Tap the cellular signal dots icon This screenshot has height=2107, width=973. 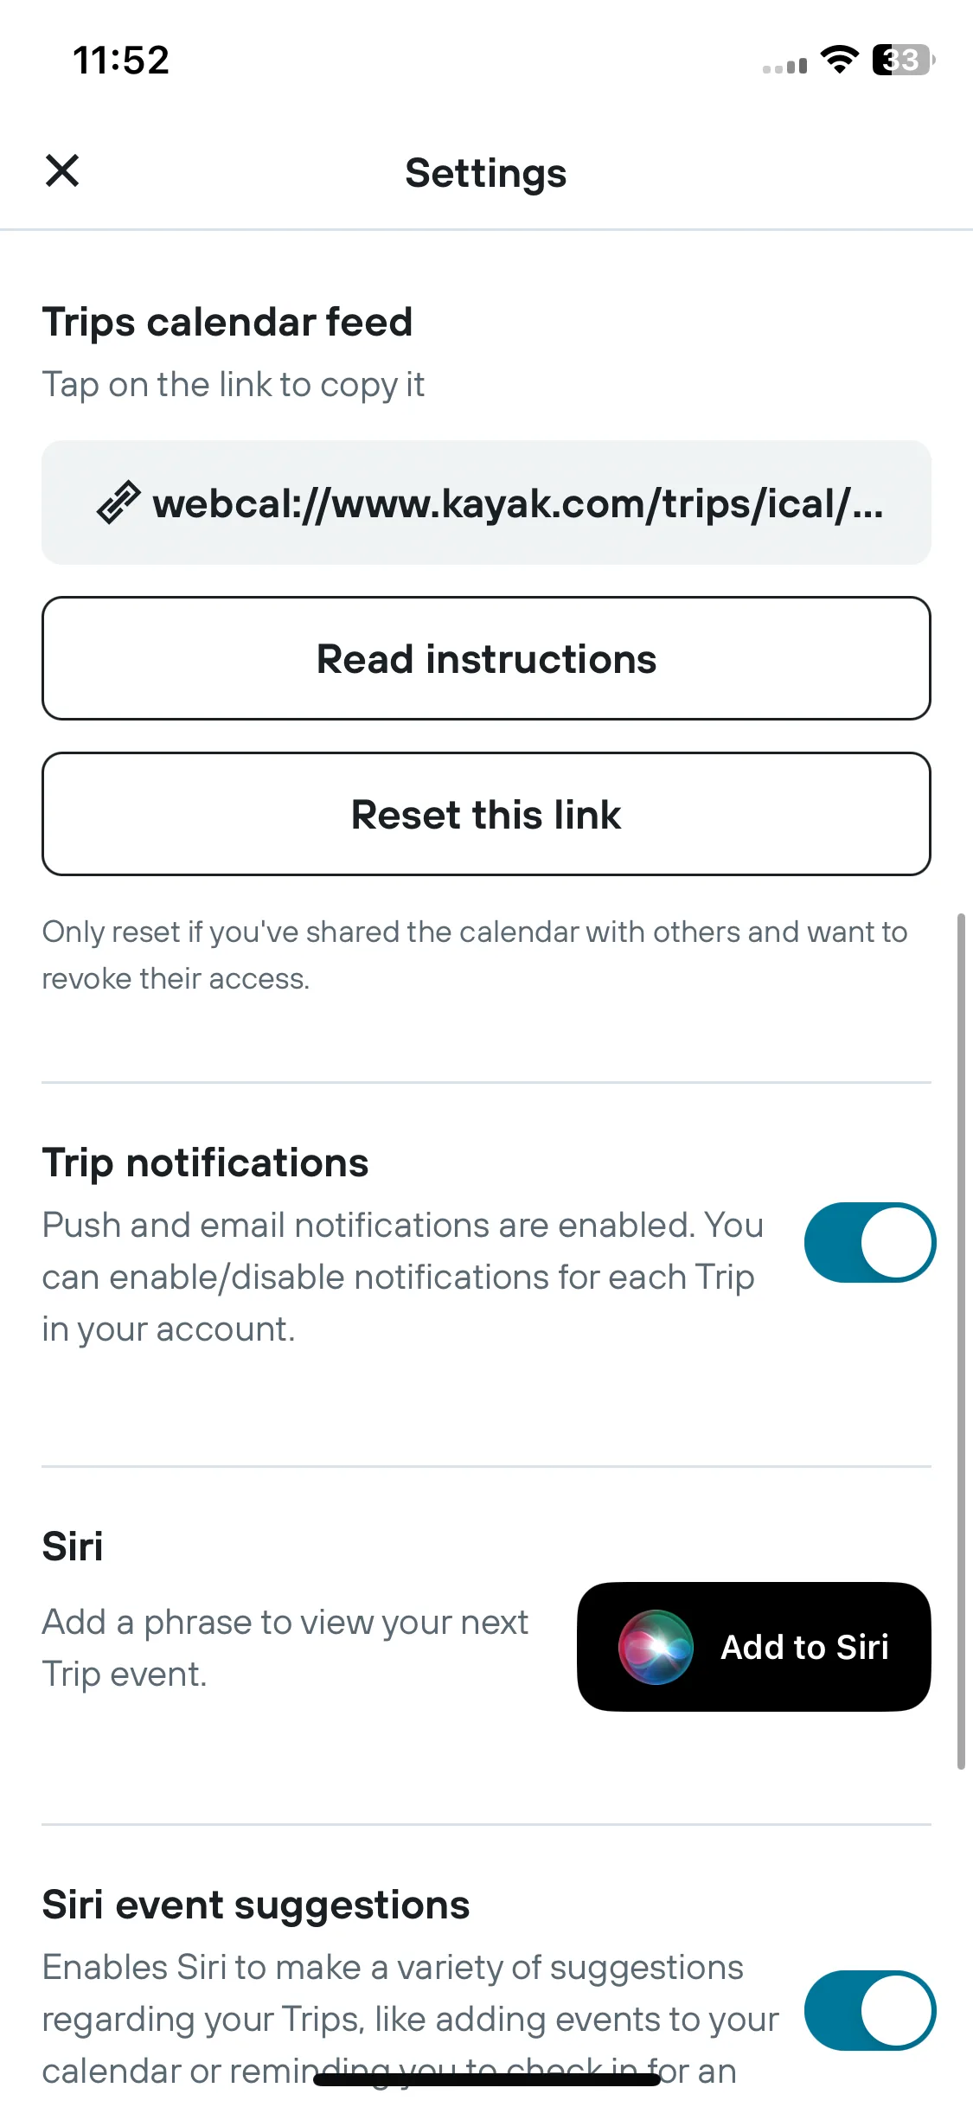[784, 66]
